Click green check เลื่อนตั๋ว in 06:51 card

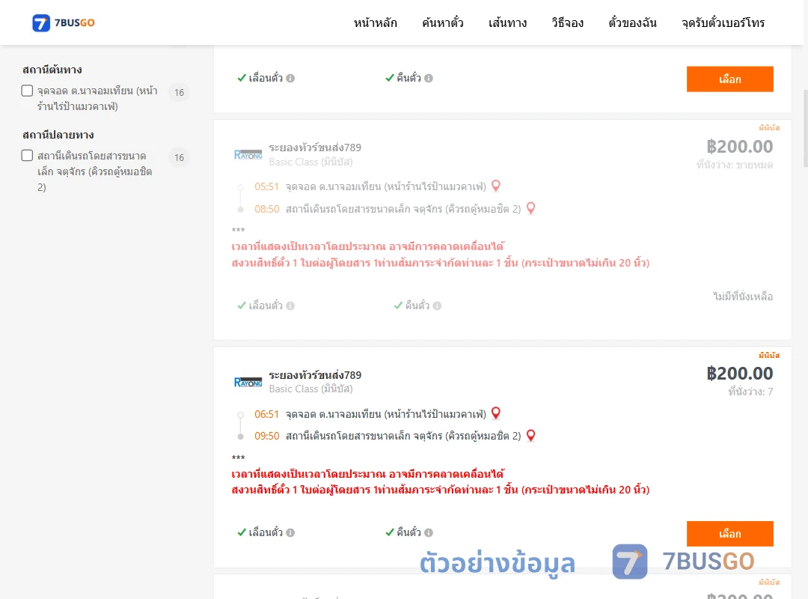click(x=242, y=532)
